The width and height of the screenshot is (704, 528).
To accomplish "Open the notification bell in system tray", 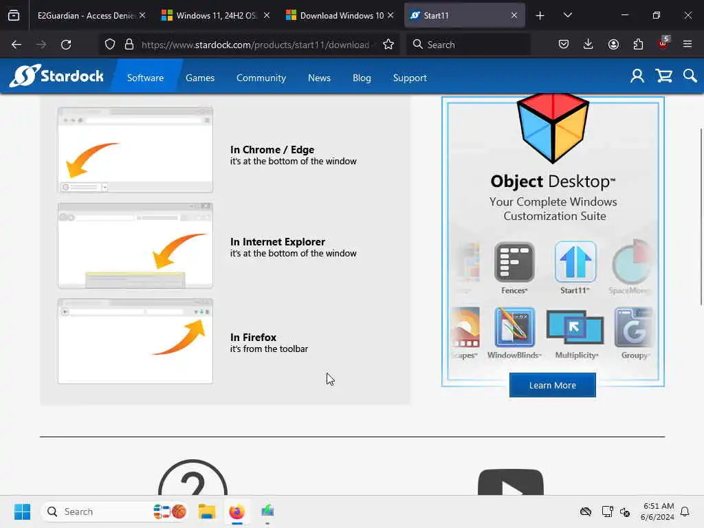I will 685,511.
